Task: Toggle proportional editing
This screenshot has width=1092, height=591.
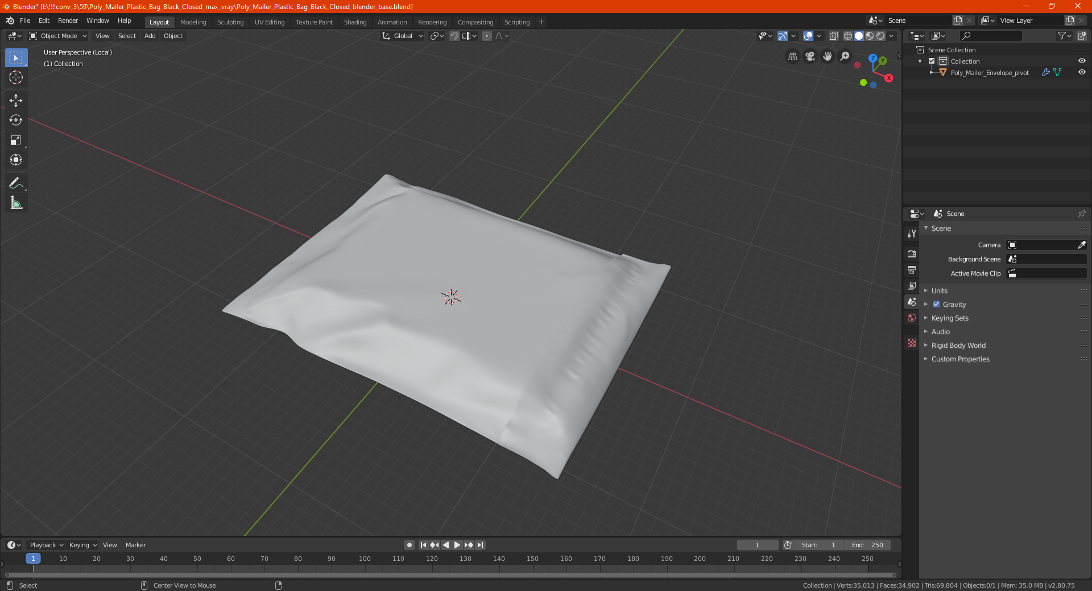Action: [x=487, y=36]
